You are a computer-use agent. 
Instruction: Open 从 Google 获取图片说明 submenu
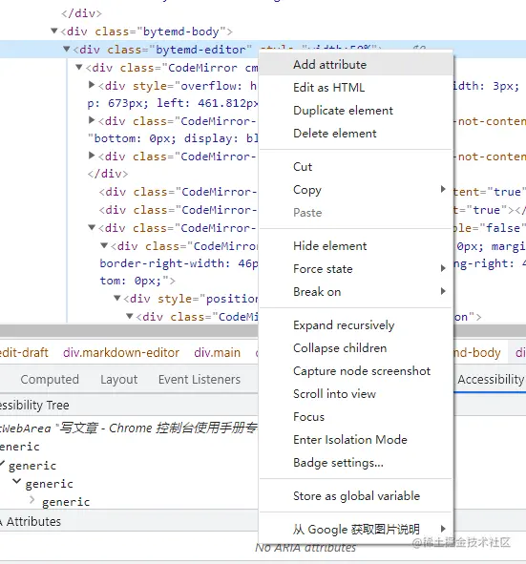pos(355,529)
